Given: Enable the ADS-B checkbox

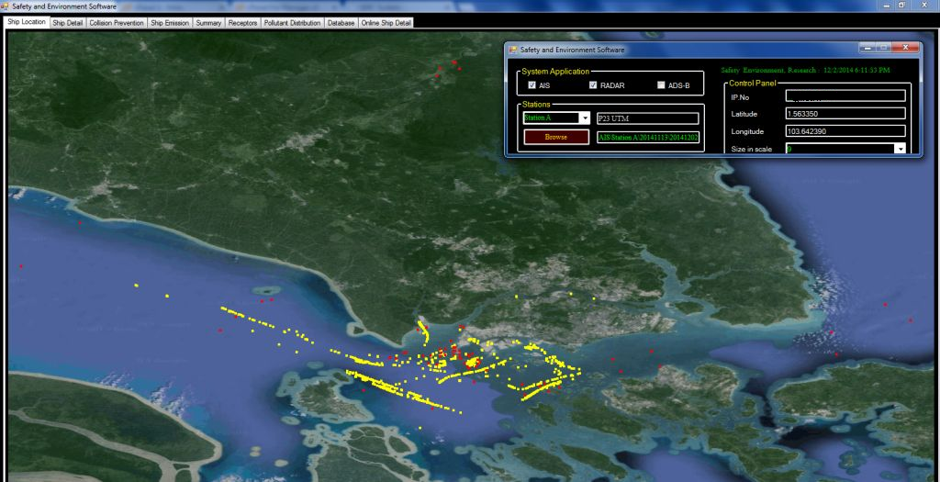Looking at the screenshot, I should point(661,85).
